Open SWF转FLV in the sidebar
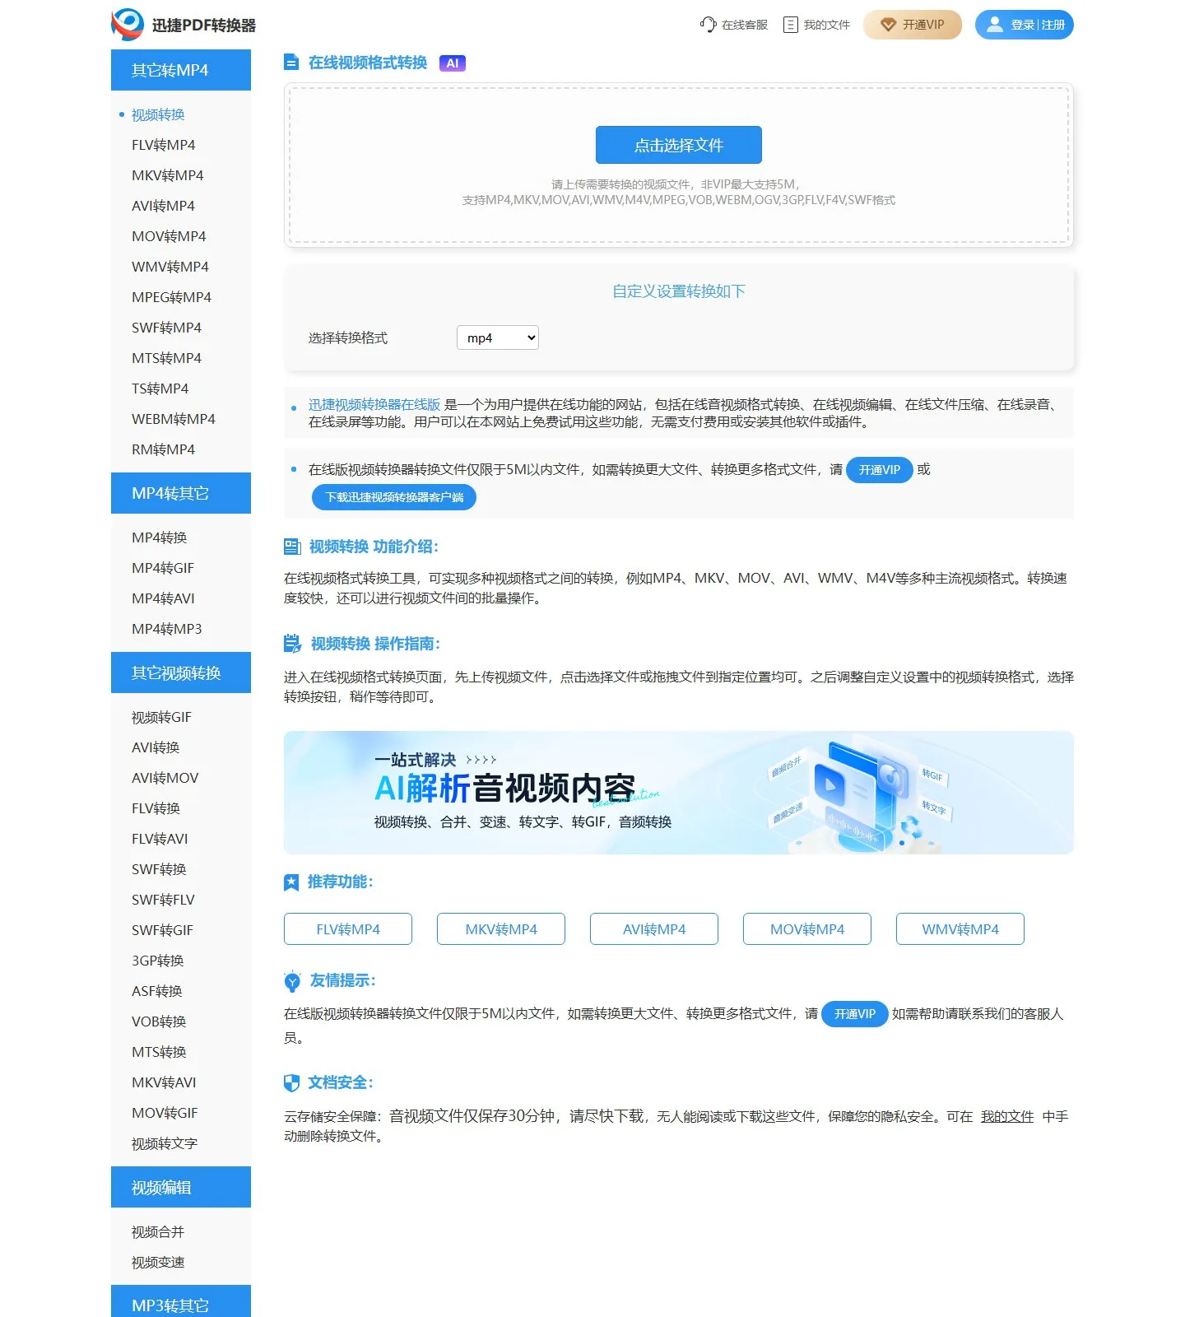 click(x=163, y=900)
